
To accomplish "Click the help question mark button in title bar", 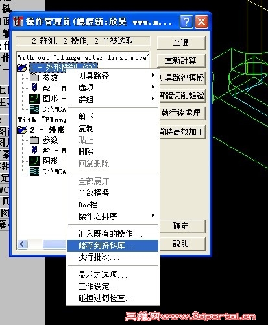I will click(186, 21).
